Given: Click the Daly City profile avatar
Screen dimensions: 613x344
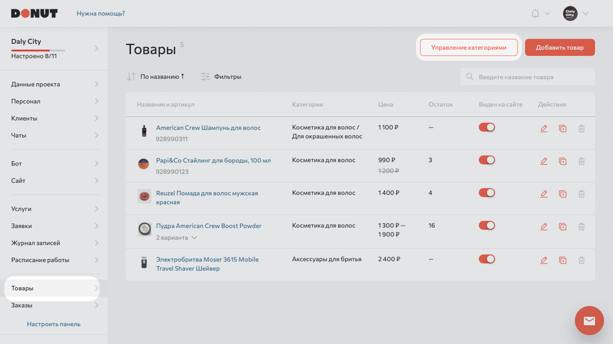Looking at the screenshot, I should point(570,13).
